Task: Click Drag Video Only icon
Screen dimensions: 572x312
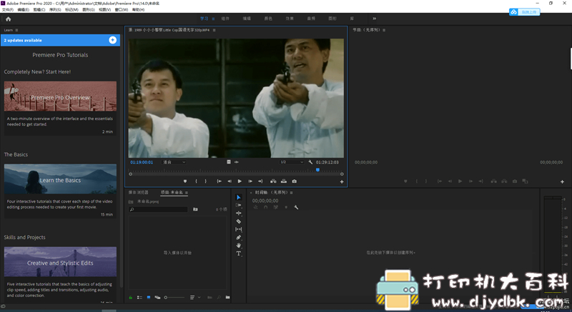Action: click(229, 162)
